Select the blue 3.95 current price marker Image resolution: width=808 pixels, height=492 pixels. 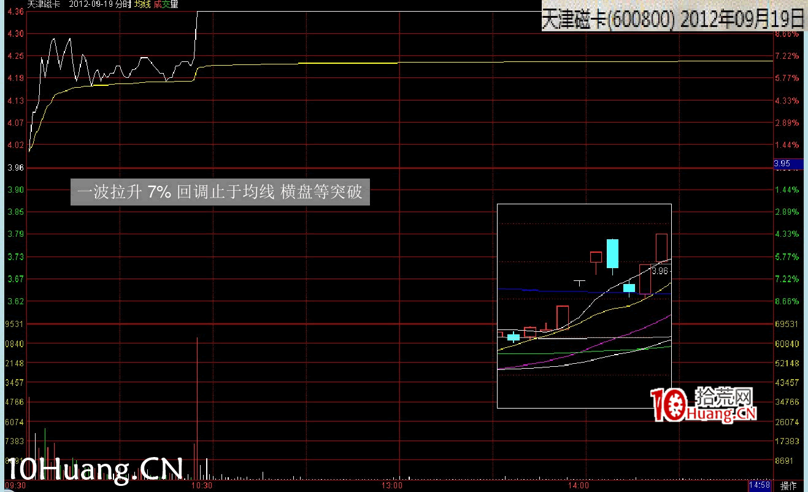(x=788, y=164)
